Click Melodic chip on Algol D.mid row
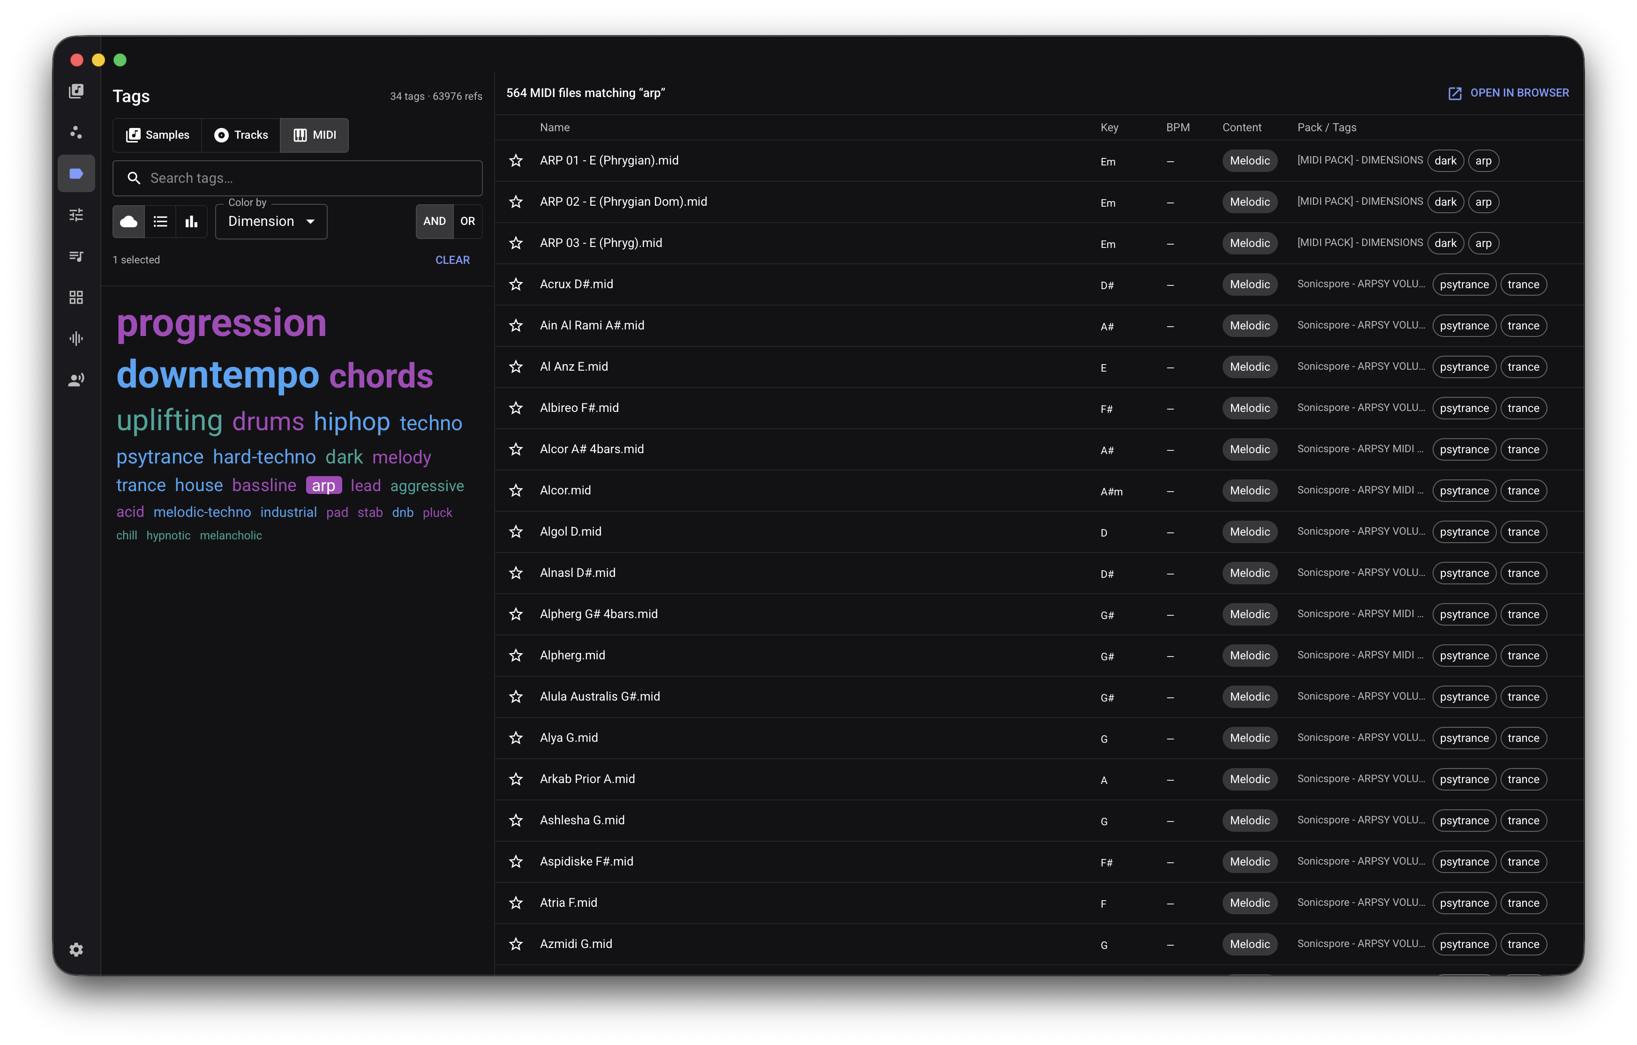 pyautogui.click(x=1249, y=531)
